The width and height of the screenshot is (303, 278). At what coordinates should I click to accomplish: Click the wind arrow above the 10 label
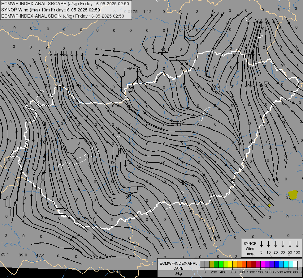tap(269, 244)
